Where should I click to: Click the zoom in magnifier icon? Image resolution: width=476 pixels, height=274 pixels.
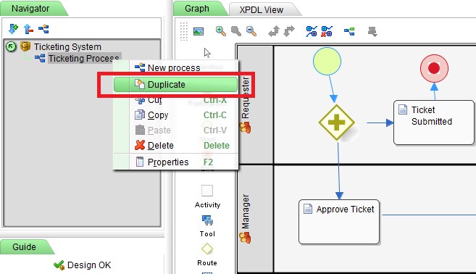pos(221,31)
